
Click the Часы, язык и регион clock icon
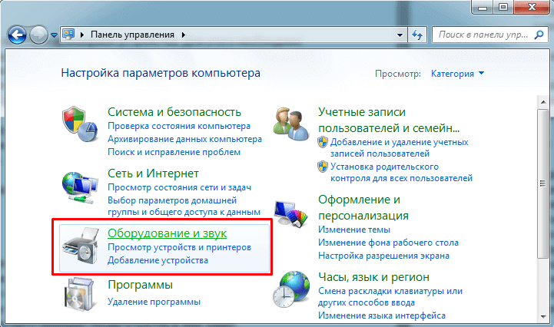(291, 289)
